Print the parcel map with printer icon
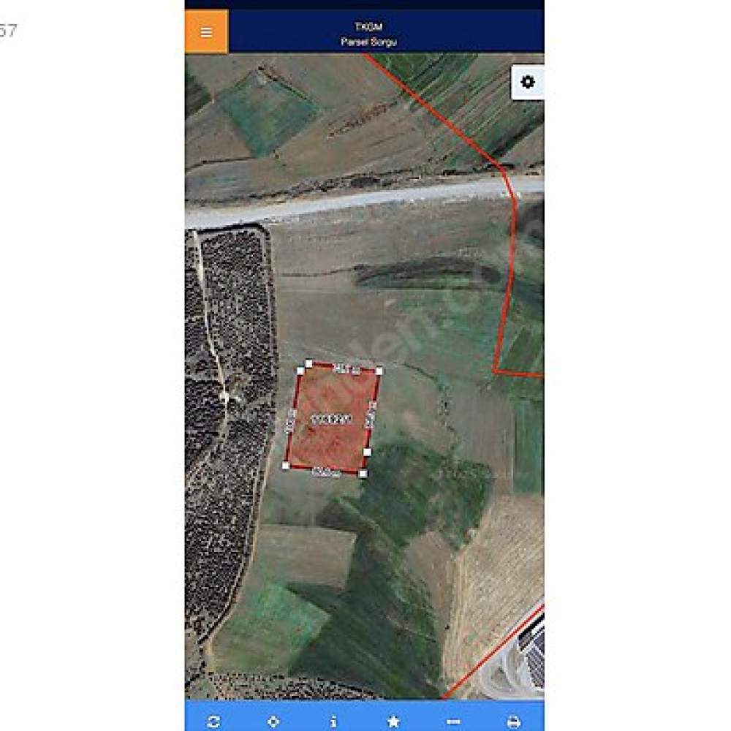Image resolution: width=731 pixels, height=731 pixels. (513, 721)
